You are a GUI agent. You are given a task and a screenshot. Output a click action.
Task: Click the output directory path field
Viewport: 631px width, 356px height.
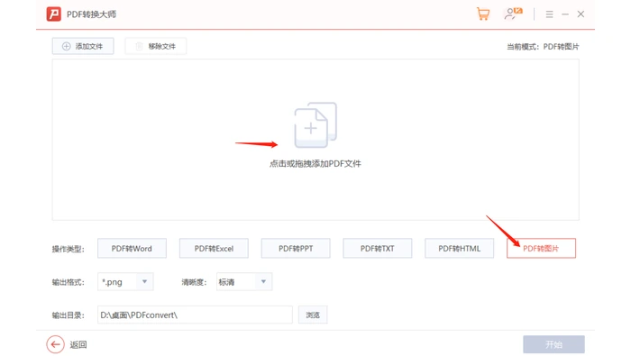[195, 315]
